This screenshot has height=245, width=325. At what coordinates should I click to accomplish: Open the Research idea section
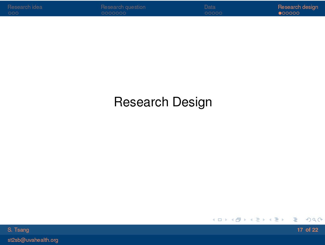click(x=25, y=7)
